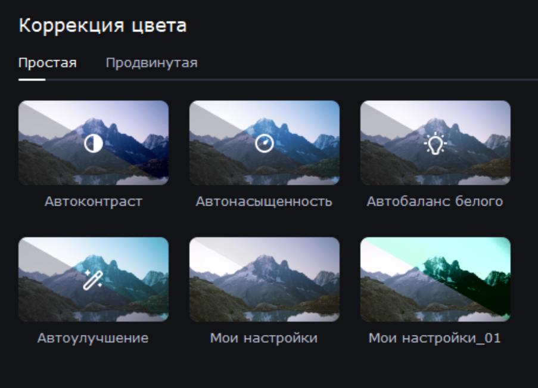Select the Простая tab
Screen dimensions: 538x388
[x=47, y=63]
